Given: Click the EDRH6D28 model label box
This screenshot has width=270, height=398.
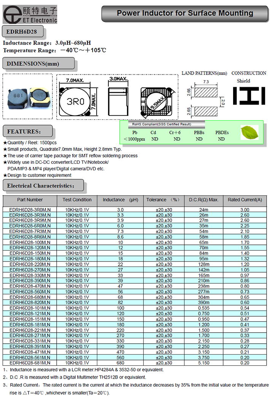Looking at the screenshot, I should coord(22,31).
